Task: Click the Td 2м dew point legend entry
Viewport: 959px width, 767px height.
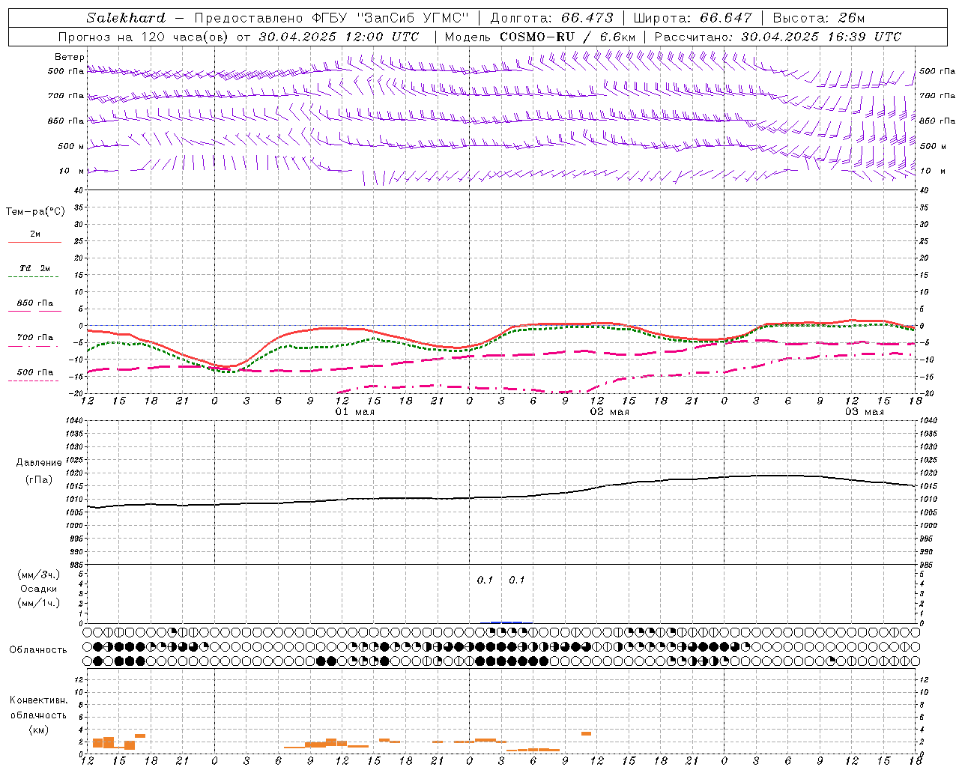Action: 35,268
